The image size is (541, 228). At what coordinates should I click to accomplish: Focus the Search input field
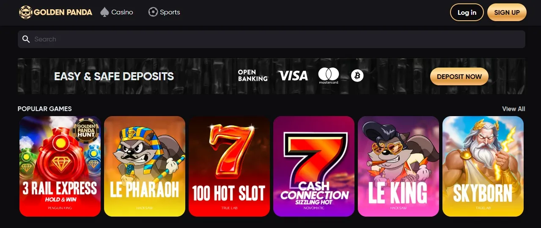pyautogui.click(x=271, y=39)
